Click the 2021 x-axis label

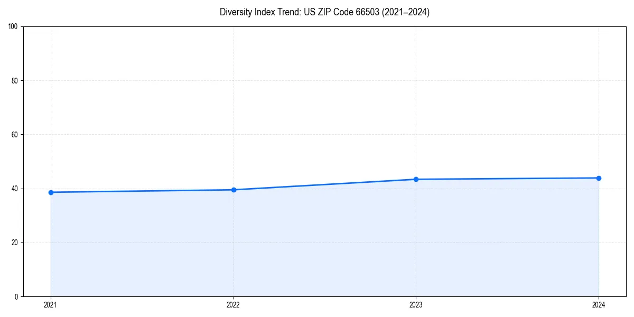tap(51, 305)
